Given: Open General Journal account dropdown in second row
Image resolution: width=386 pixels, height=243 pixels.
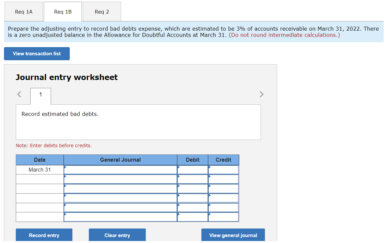Looking at the screenshot, I should (x=120, y=179).
